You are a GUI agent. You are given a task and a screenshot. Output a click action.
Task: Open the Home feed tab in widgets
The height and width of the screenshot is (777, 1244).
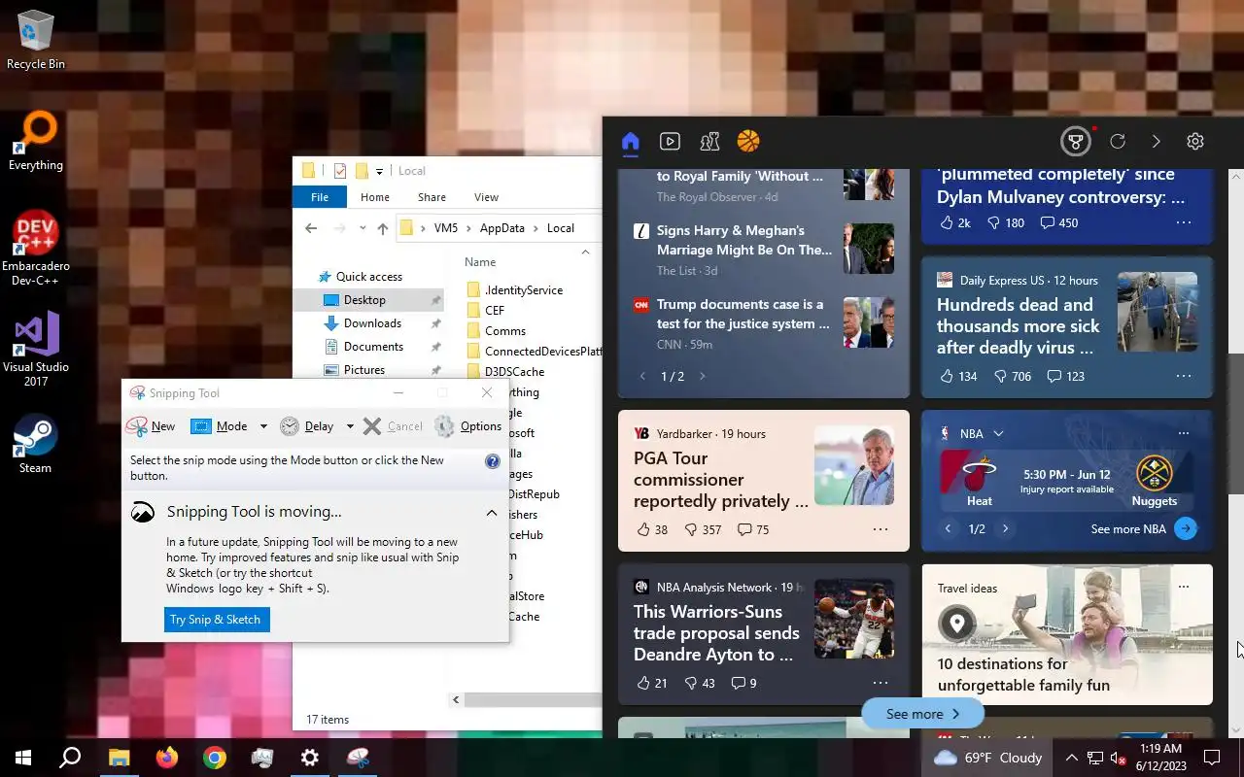(x=631, y=142)
